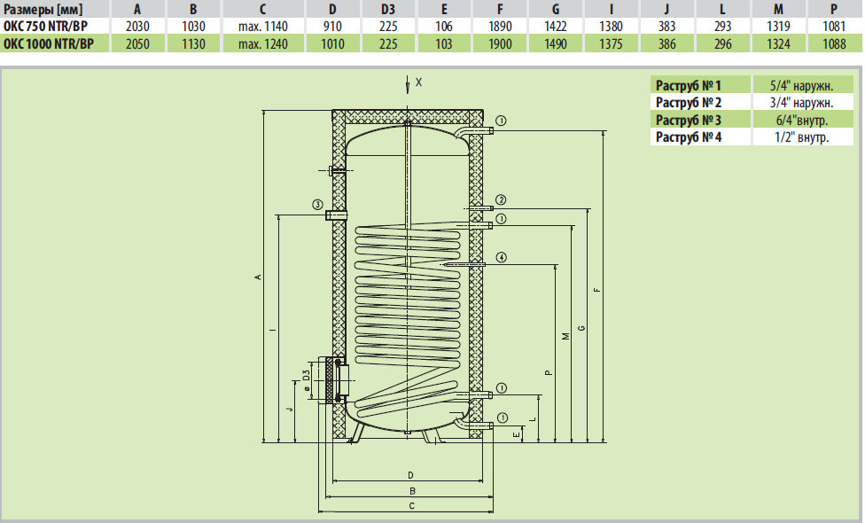This screenshot has height=523, width=865.
Task: Click the "5/4" наружн." legend value
Action: (800, 85)
